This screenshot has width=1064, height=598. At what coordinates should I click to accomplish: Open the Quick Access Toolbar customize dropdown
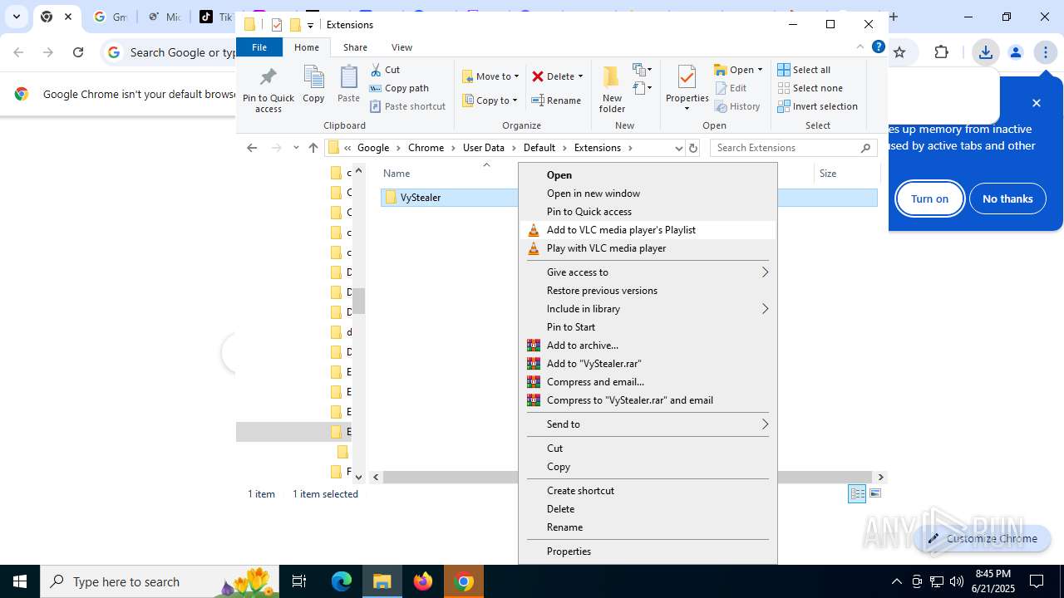click(x=310, y=25)
